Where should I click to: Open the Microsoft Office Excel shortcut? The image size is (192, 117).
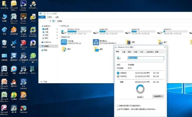(4, 97)
